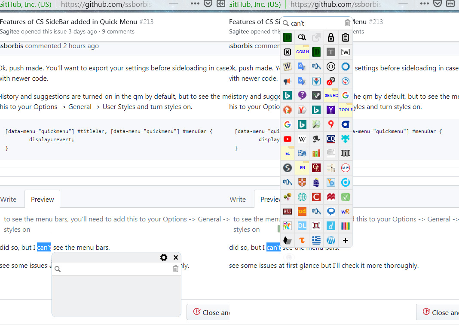Search with the red Yandex Y icon
459x336 pixels.
[x=302, y=110]
